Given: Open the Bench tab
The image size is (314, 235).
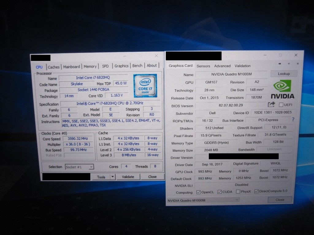Looking at the screenshot, I should pyautogui.click(x=137, y=65).
